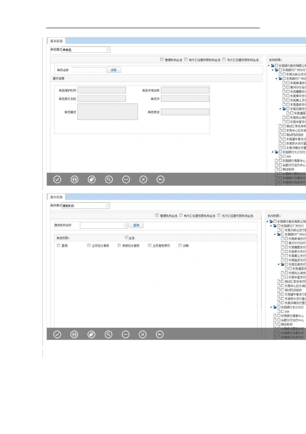
Task: Open the 角色模式 dropdown showing 单角色
Action: pos(86,50)
